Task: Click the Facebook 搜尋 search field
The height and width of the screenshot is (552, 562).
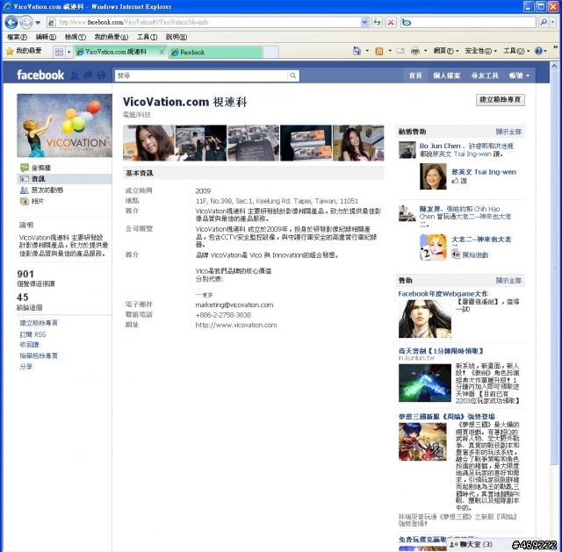Action: 201,75
